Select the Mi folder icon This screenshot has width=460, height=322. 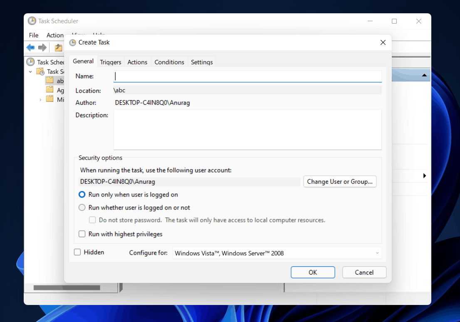point(50,99)
